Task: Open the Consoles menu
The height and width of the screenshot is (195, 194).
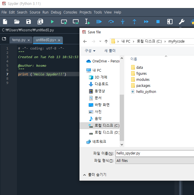Action: pyautogui.click(x=70, y=12)
